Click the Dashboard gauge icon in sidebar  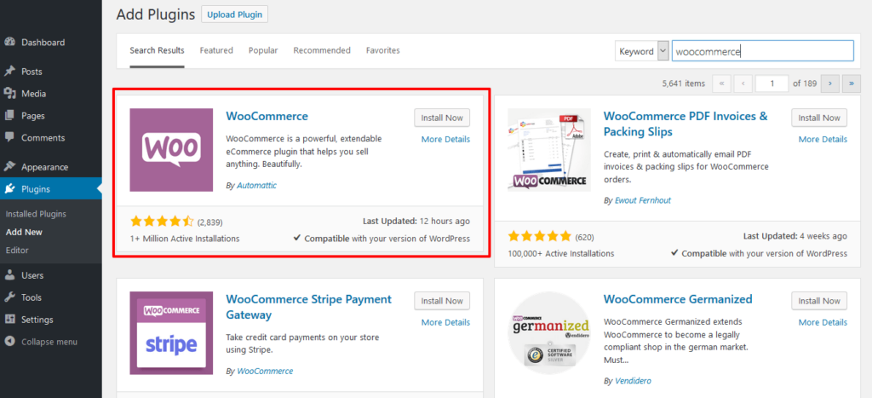pyautogui.click(x=9, y=43)
